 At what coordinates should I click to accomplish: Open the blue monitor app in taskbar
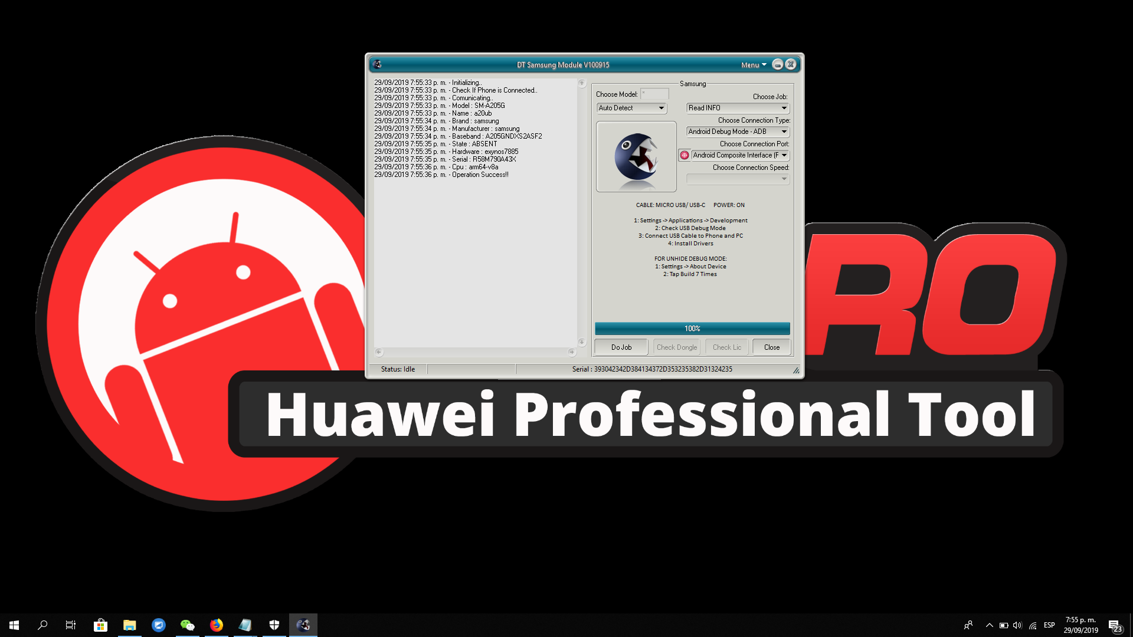[159, 625]
